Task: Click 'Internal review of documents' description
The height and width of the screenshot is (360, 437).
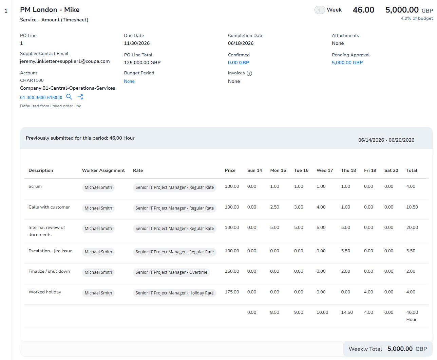Action: pos(47,231)
